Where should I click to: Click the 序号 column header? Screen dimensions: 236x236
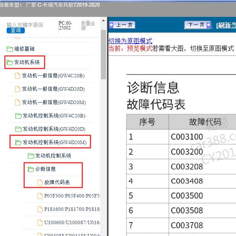tap(148, 122)
